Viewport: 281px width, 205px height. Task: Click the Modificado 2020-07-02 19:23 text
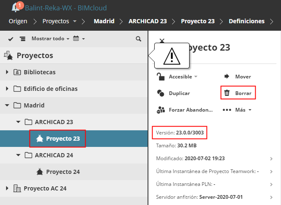pyautogui.click(x=190, y=159)
